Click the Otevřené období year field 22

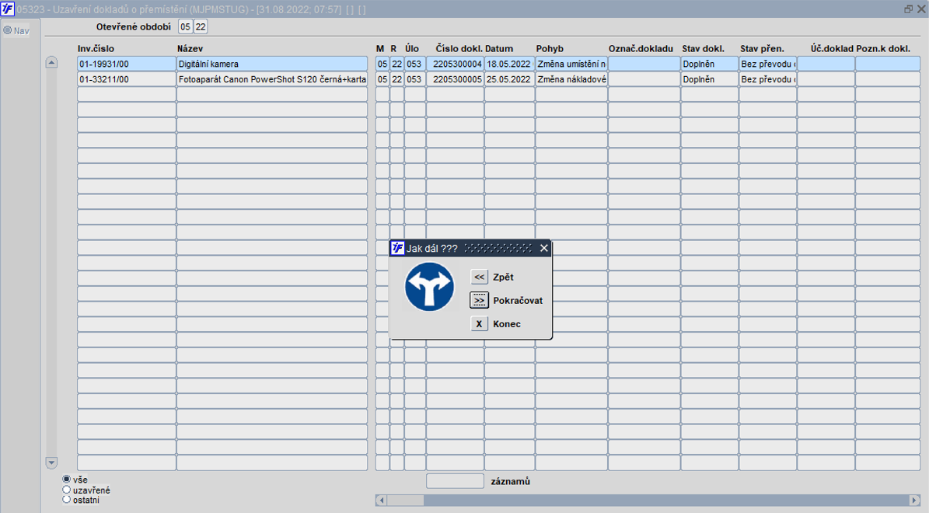[201, 26]
